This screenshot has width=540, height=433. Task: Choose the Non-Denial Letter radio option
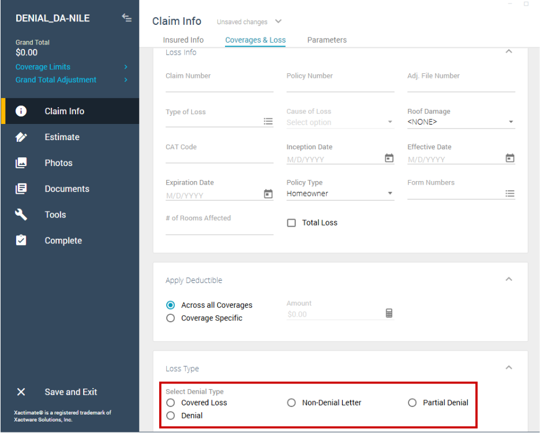coord(291,403)
